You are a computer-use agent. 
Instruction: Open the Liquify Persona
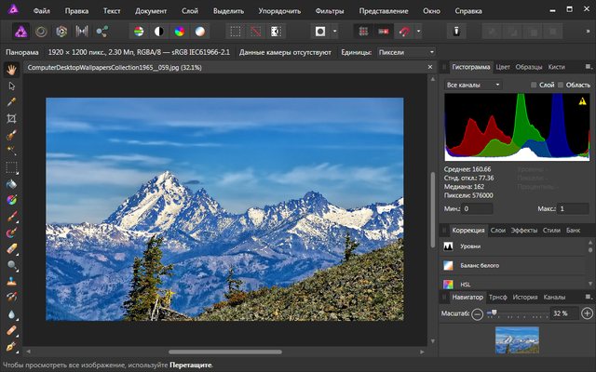39,32
